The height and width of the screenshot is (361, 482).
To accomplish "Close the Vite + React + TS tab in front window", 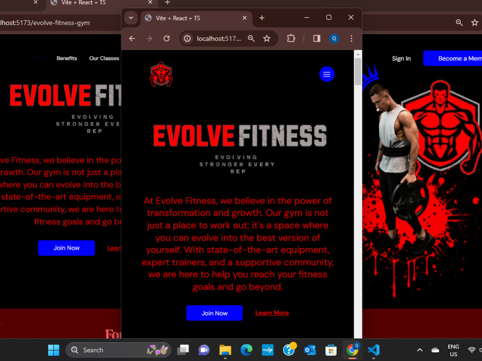I will [x=244, y=18].
